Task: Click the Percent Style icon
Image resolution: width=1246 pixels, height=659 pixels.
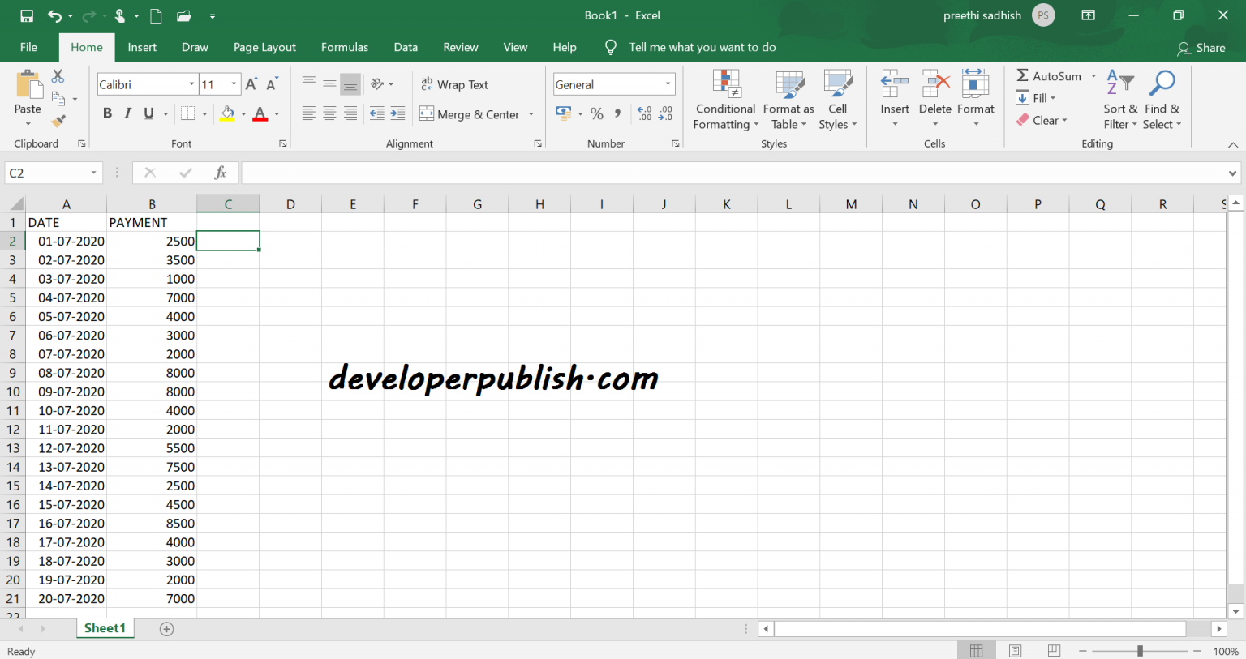Action: pyautogui.click(x=597, y=113)
